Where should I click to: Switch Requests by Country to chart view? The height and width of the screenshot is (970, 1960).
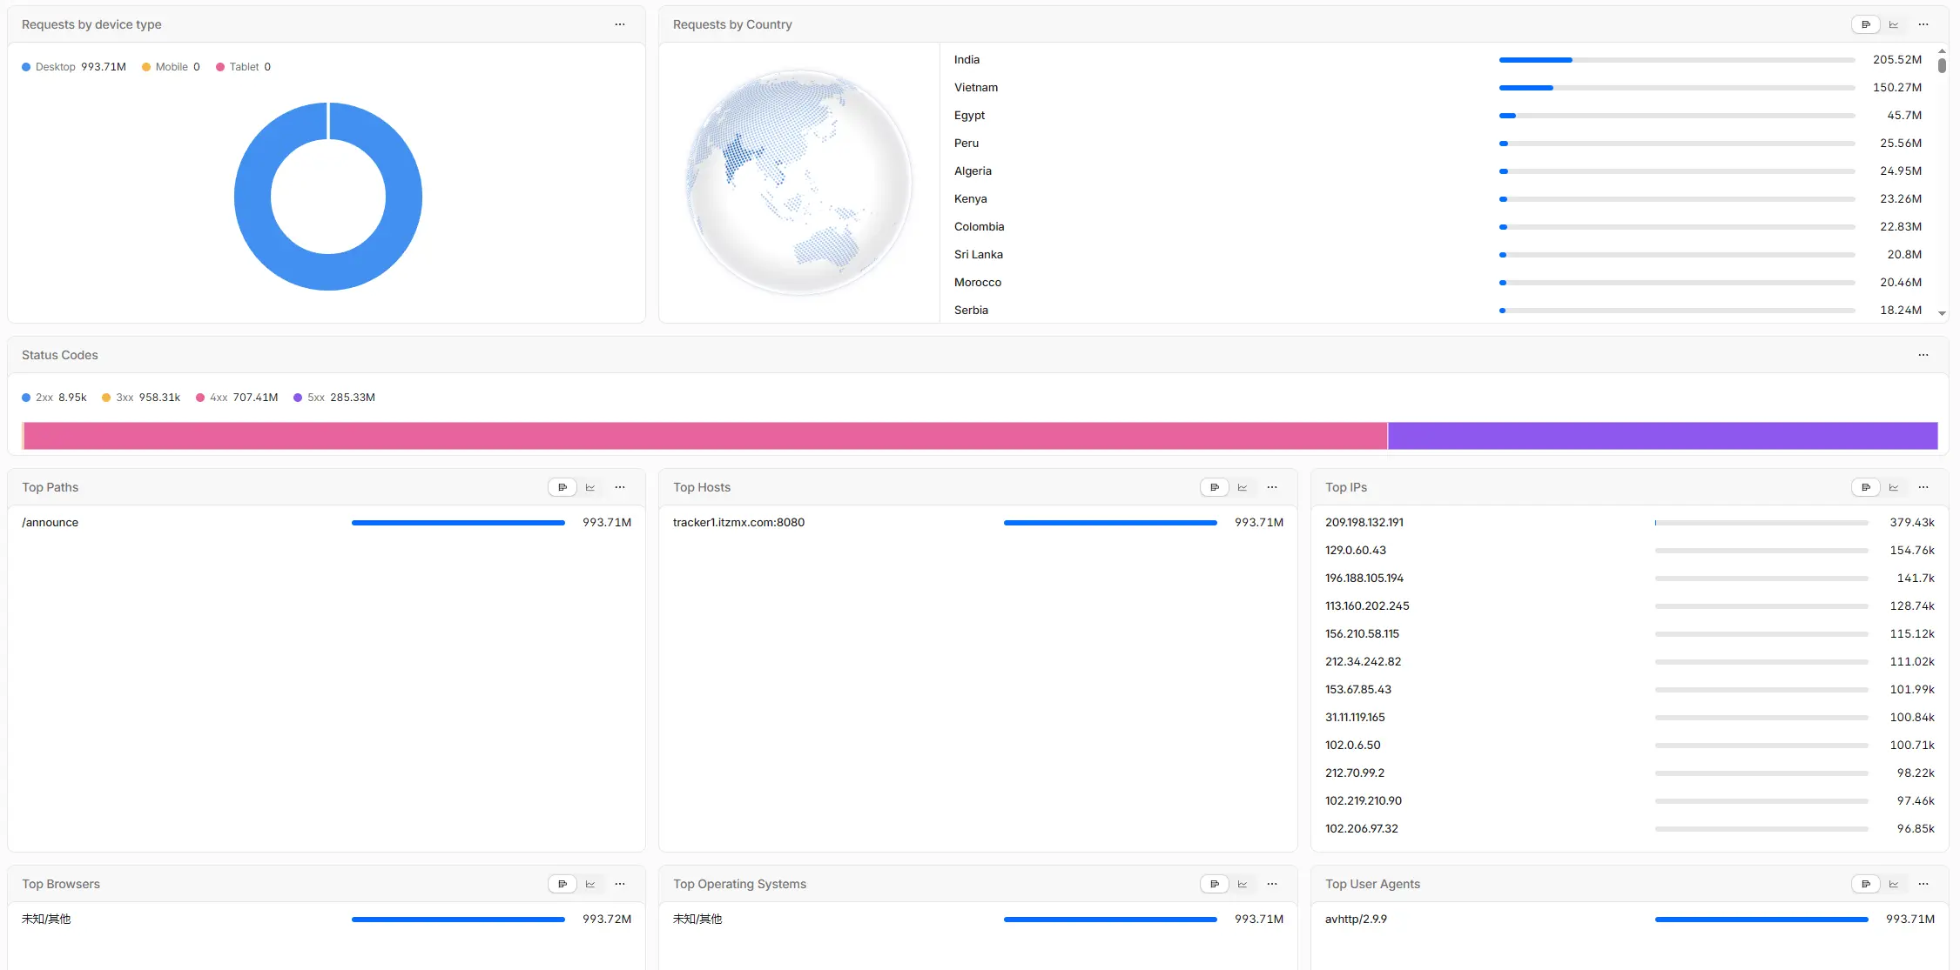[x=1894, y=24]
